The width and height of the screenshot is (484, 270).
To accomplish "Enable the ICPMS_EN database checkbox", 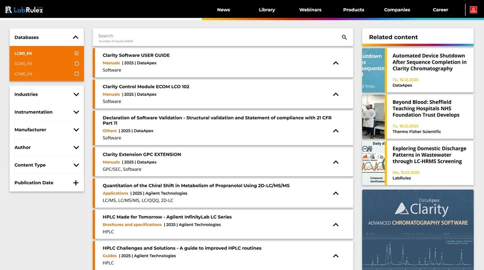I will tap(77, 74).
